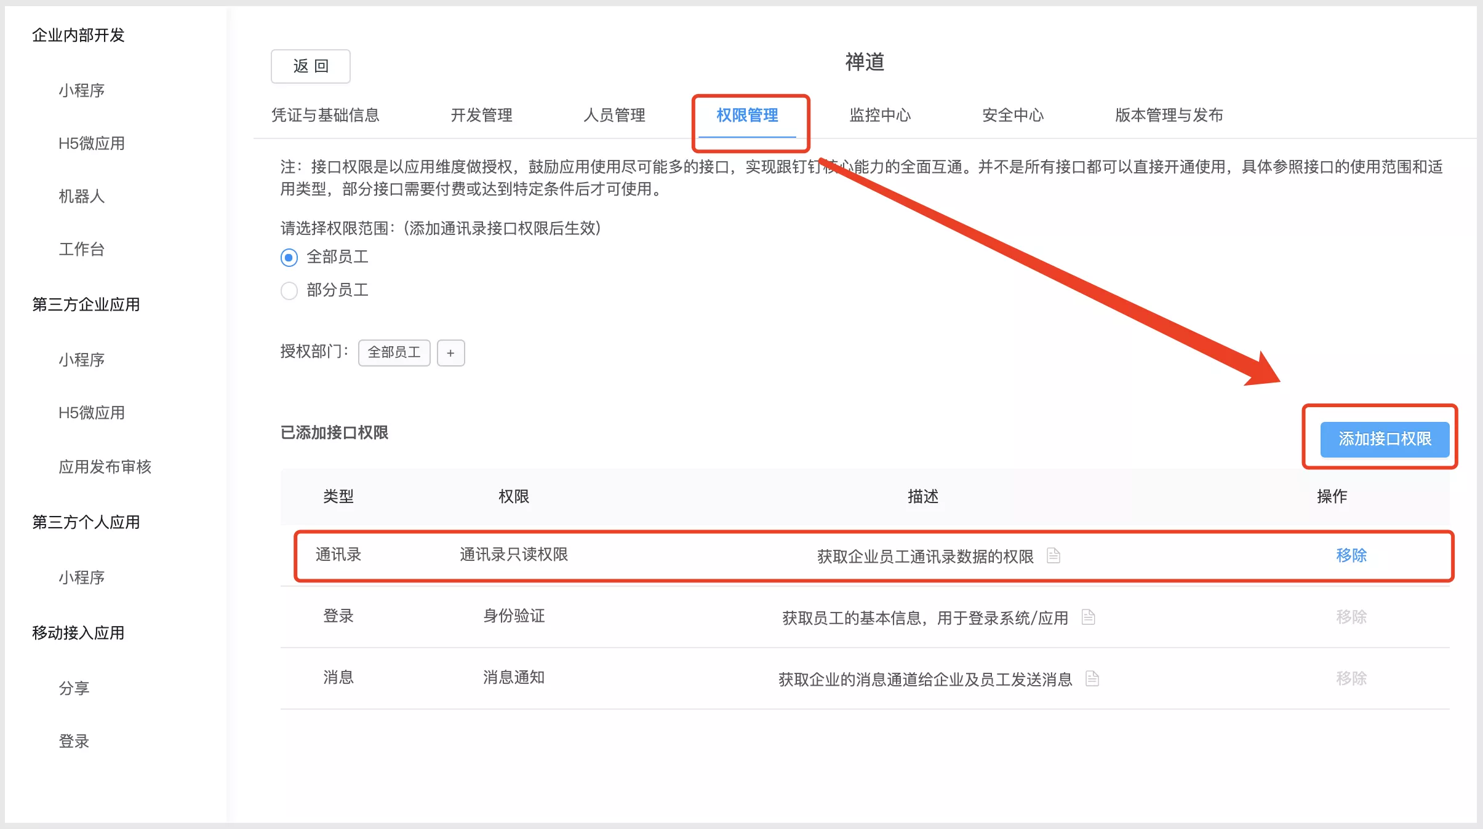Open the 安全中心 tab
Image resolution: width=1483 pixels, height=829 pixels.
pyautogui.click(x=1013, y=115)
